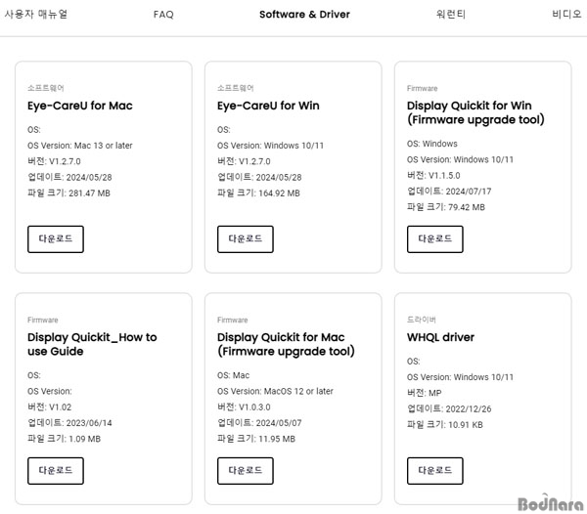This screenshot has height=514, width=587.
Task: Click the Eye-CareU for Mac title
Action: (80, 106)
